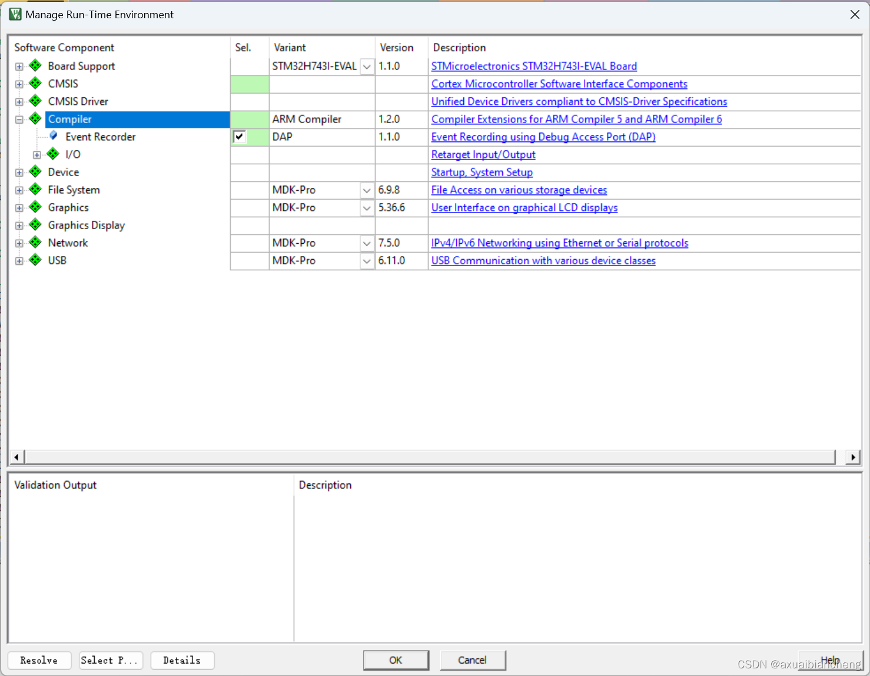Click the right scroll arrow
Image resolution: width=870 pixels, height=676 pixels.
[x=853, y=457]
